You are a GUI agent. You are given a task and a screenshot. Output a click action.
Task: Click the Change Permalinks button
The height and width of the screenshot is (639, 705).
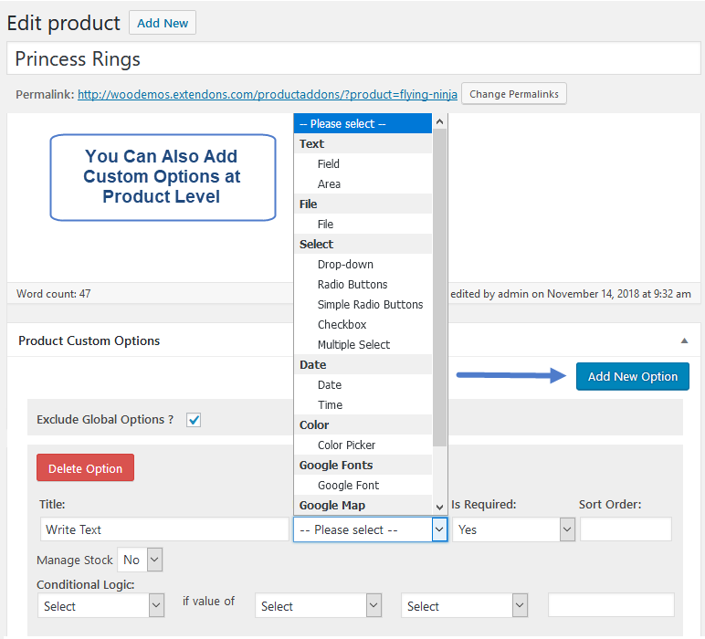(514, 94)
